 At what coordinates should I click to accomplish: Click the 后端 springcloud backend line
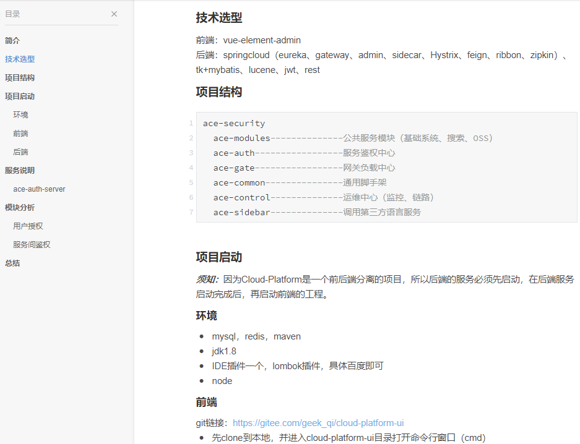click(x=381, y=55)
